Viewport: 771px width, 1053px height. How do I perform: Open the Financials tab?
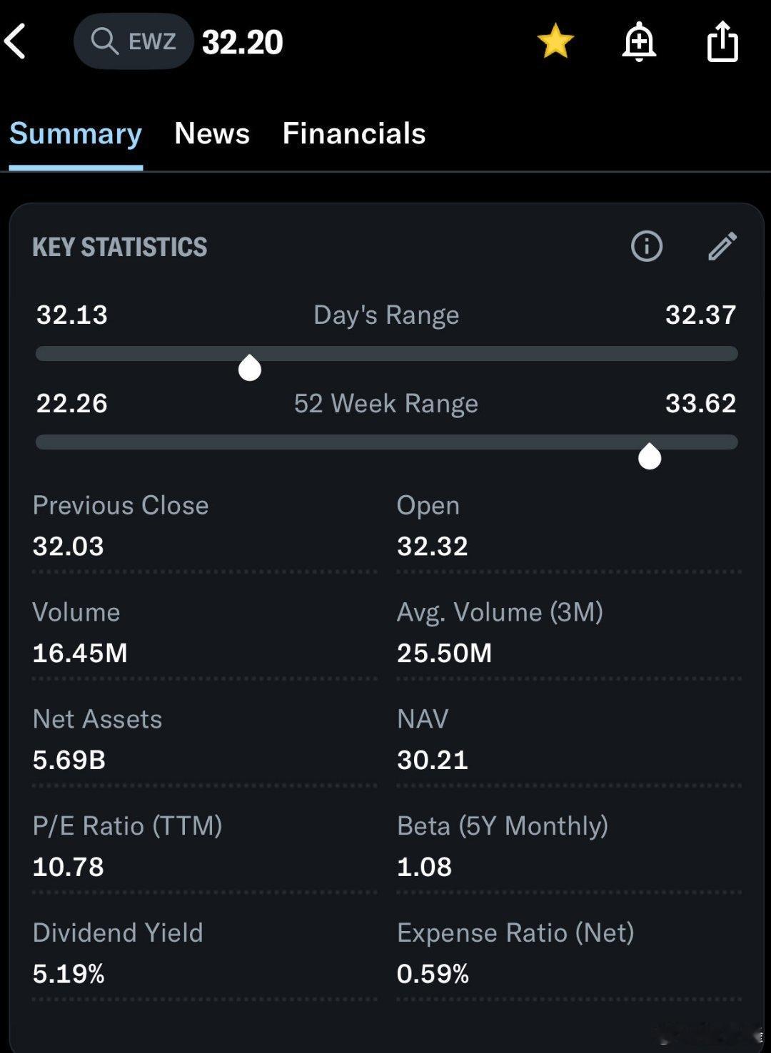(354, 133)
